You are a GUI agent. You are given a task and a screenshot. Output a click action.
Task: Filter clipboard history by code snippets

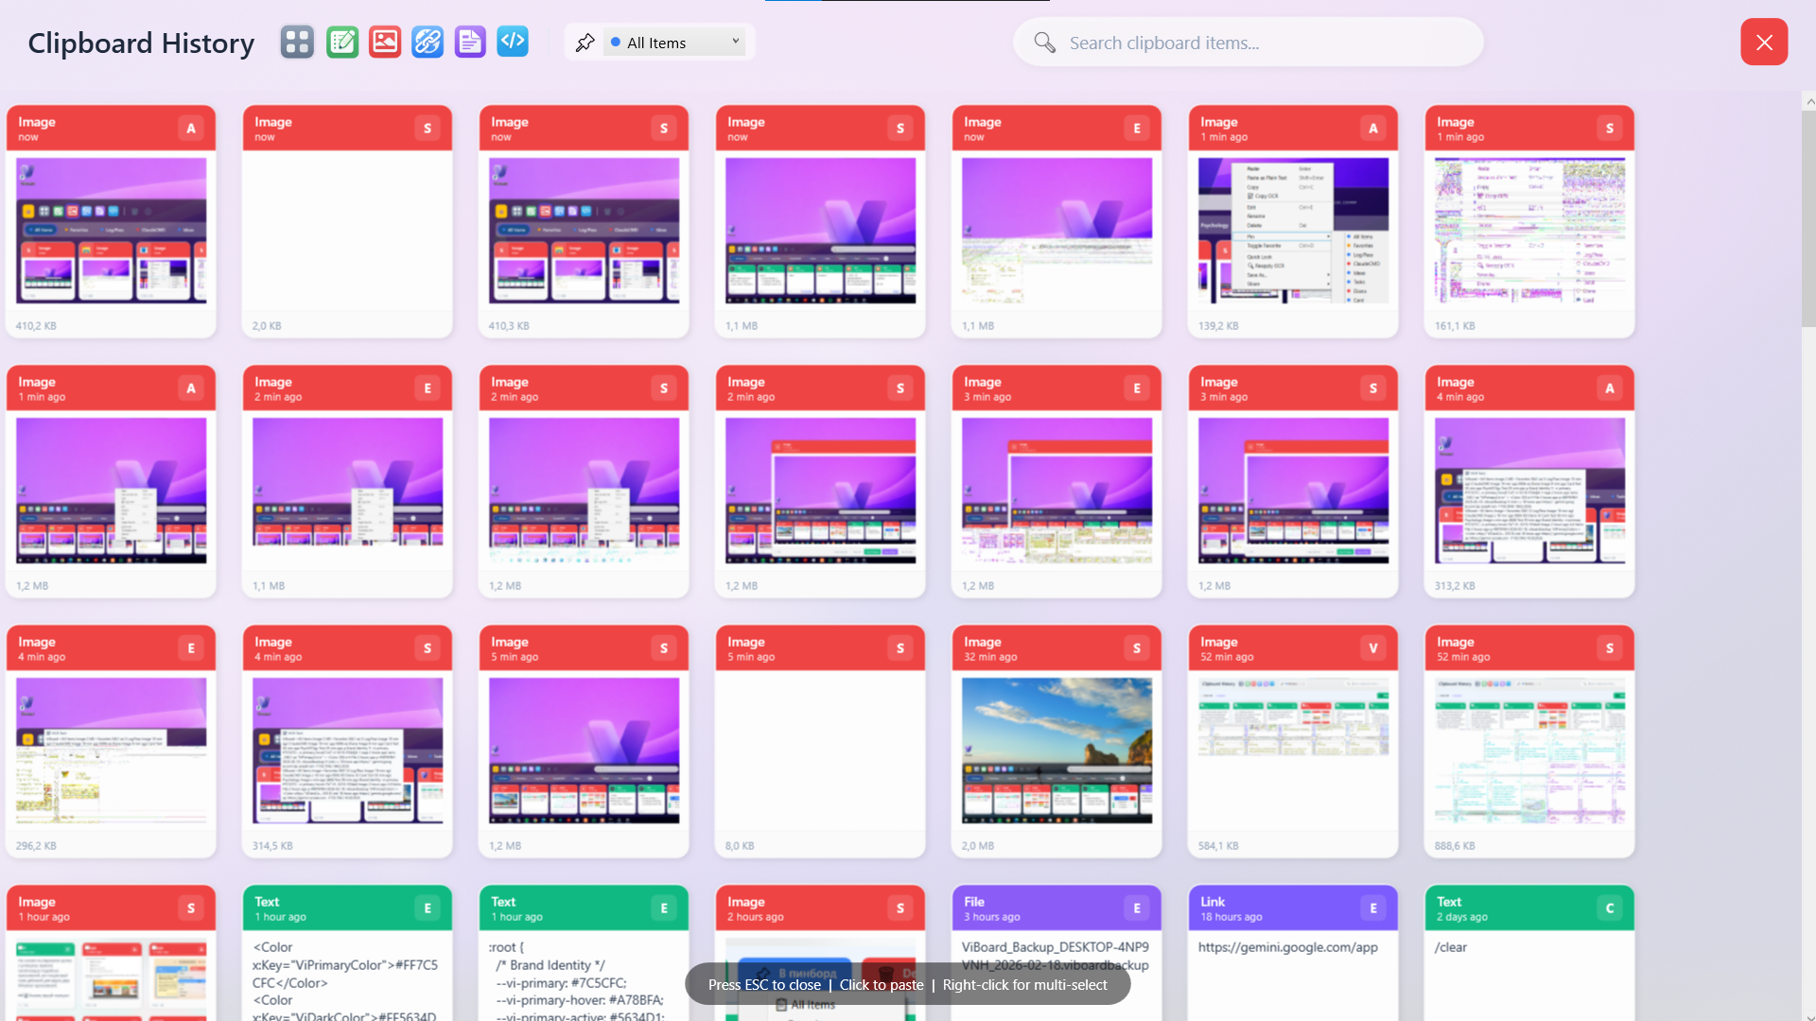[512, 42]
